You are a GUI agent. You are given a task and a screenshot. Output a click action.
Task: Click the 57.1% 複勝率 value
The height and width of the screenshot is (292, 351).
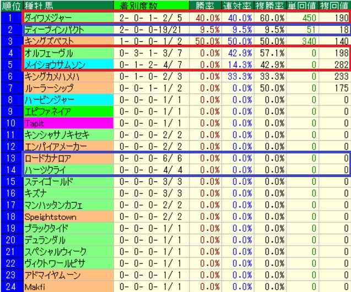tap(272, 53)
